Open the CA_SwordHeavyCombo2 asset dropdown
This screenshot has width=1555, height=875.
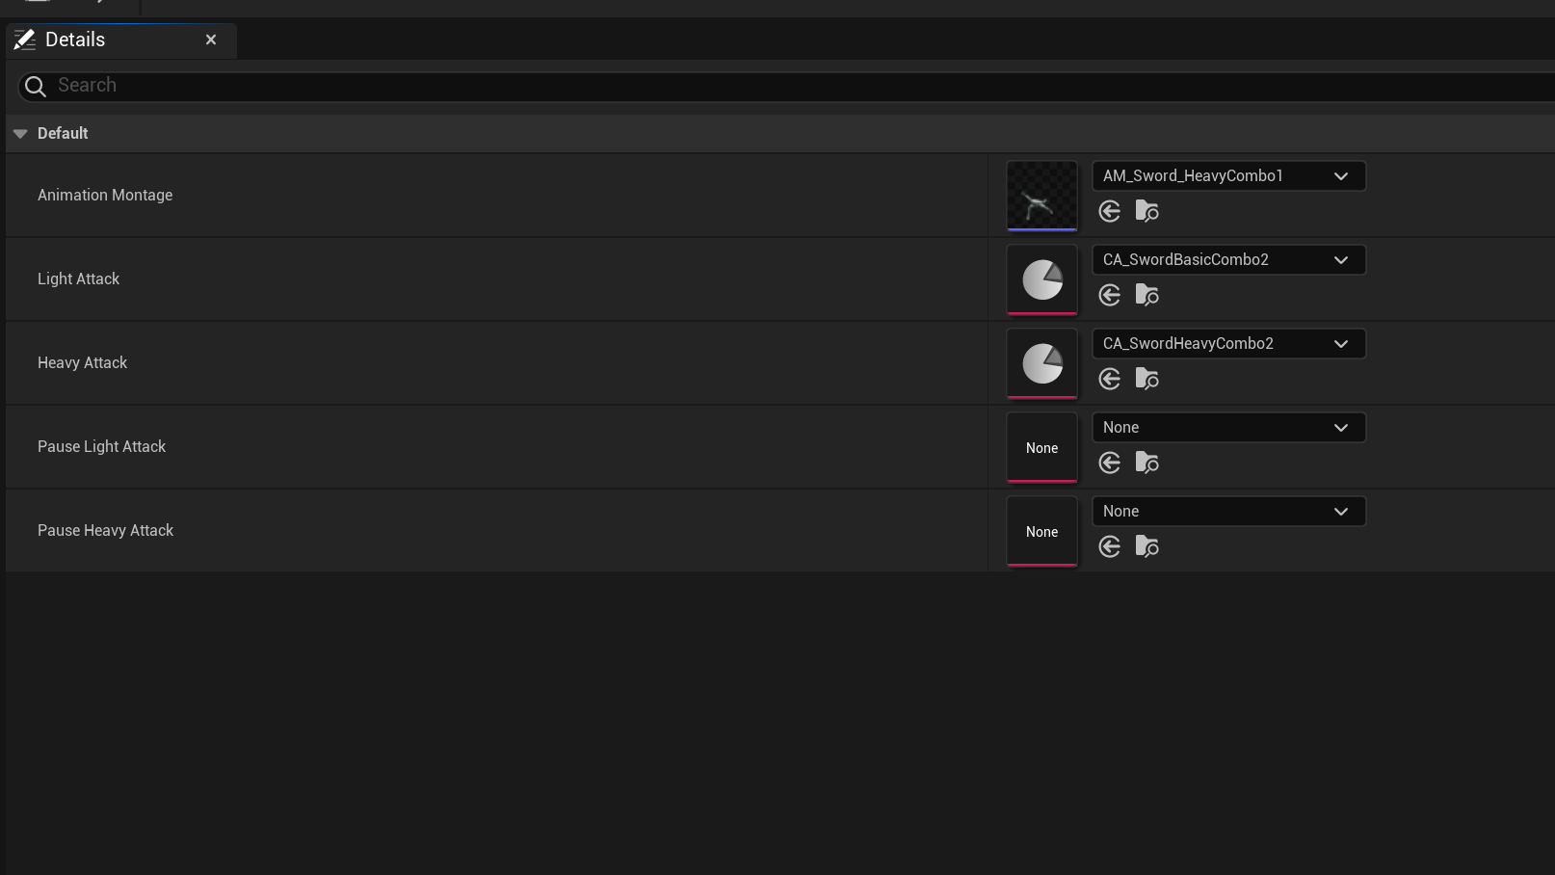[x=1228, y=344]
